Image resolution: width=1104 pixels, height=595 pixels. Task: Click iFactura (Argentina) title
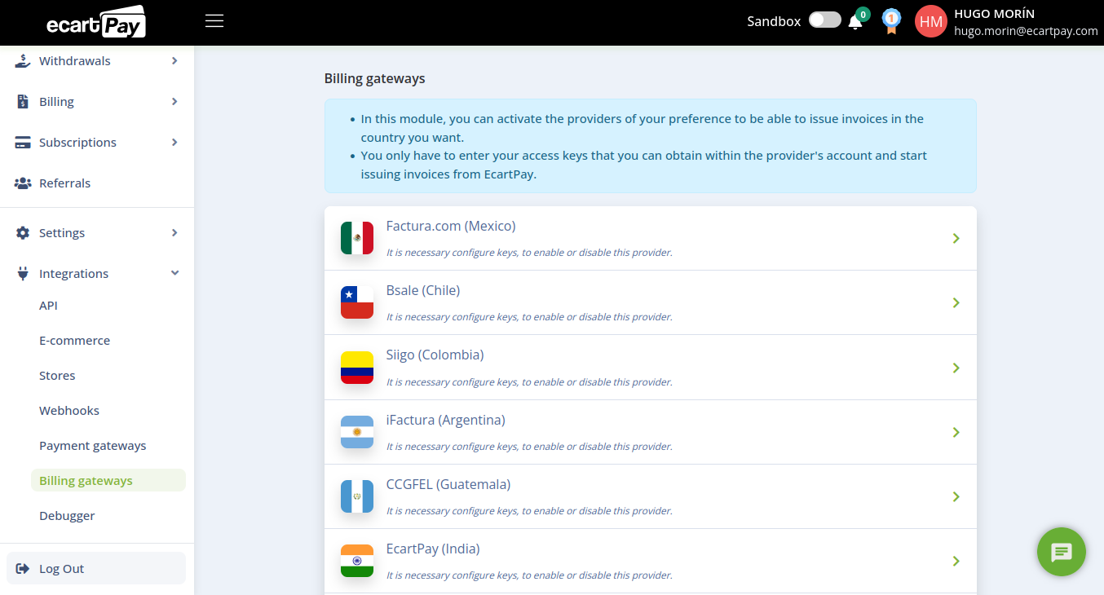tap(446, 420)
